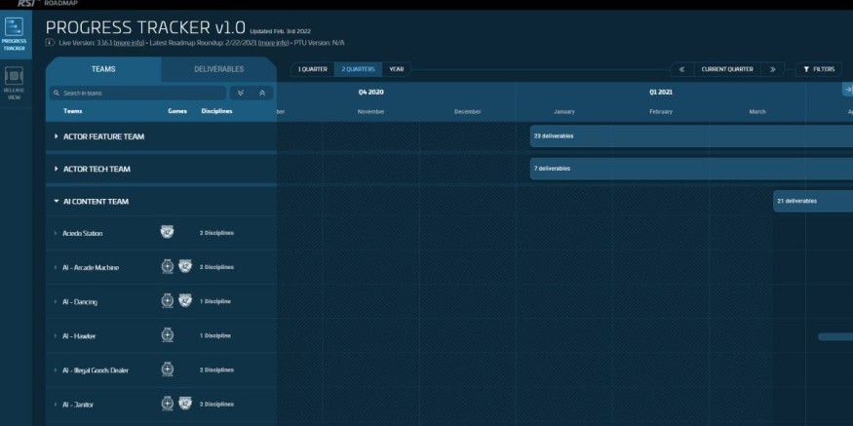Image resolution: width=853 pixels, height=426 pixels.
Task: Go to next quarter with » arrow
Action: click(x=772, y=69)
